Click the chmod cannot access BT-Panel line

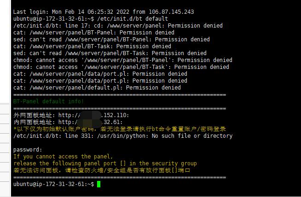(x=123, y=60)
